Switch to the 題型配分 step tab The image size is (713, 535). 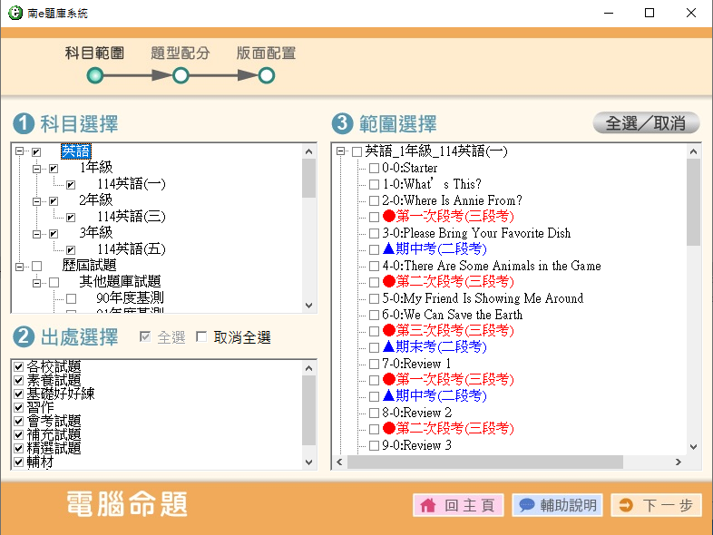pyautogui.click(x=181, y=53)
